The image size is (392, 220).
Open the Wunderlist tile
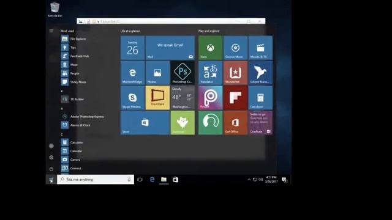[x=235, y=73]
